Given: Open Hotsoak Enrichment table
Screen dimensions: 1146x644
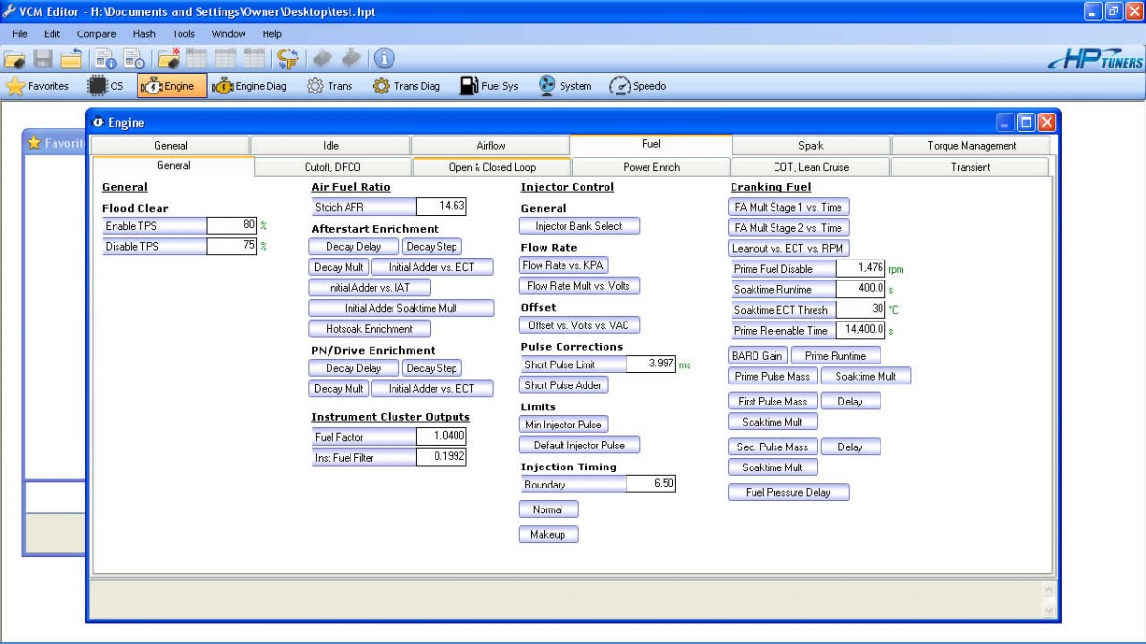Looking at the screenshot, I should 370,328.
